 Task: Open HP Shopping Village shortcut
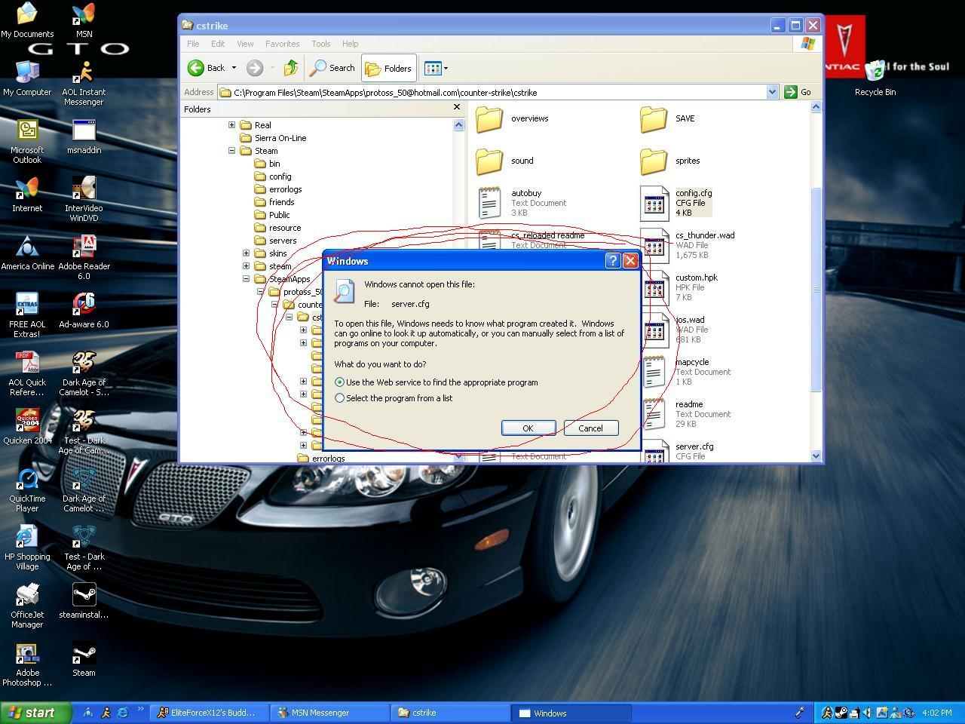click(x=27, y=548)
